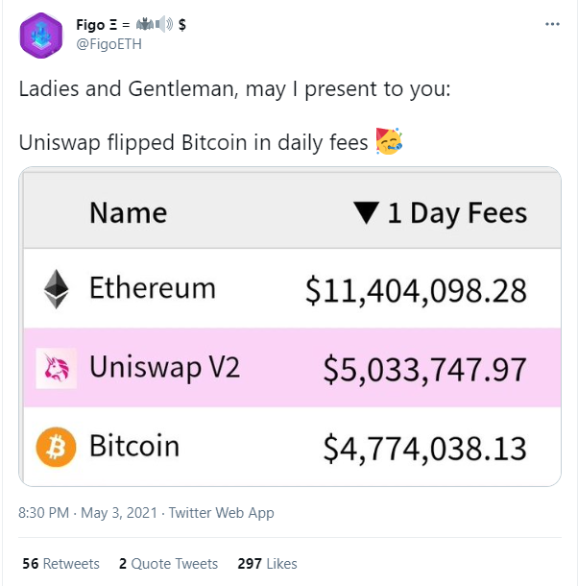Image resolution: width=578 pixels, height=586 pixels.
Task: Open the @FigoETH handle link
Action: 107,42
